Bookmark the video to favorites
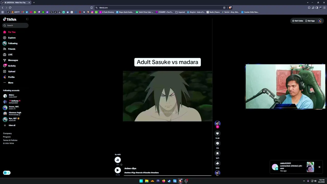This screenshot has width=327, height=184. click(217, 153)
